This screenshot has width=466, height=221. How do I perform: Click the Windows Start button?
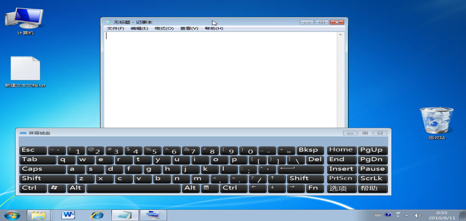pyautogui.click(x=11, y=214)
